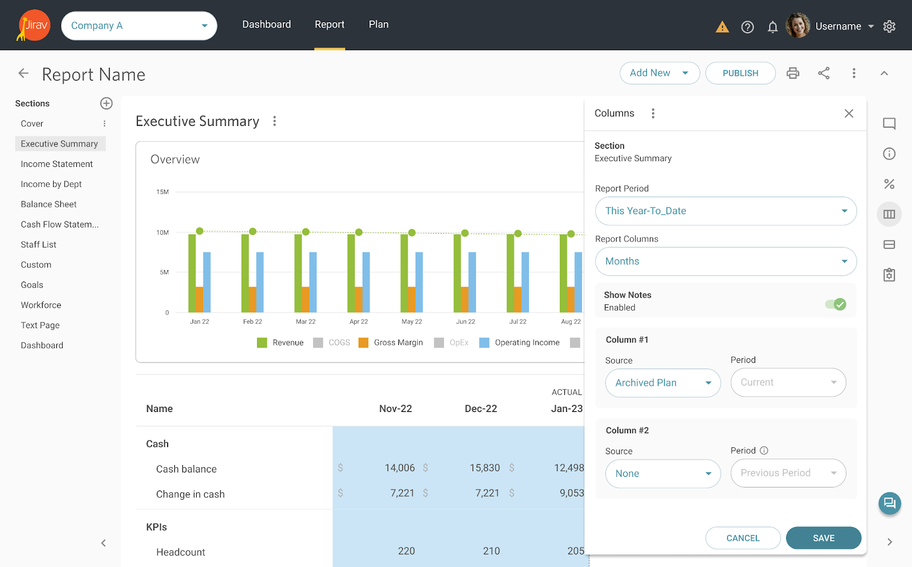
Task: Click the Revenue green legend swatch
Action: point(262,342)
